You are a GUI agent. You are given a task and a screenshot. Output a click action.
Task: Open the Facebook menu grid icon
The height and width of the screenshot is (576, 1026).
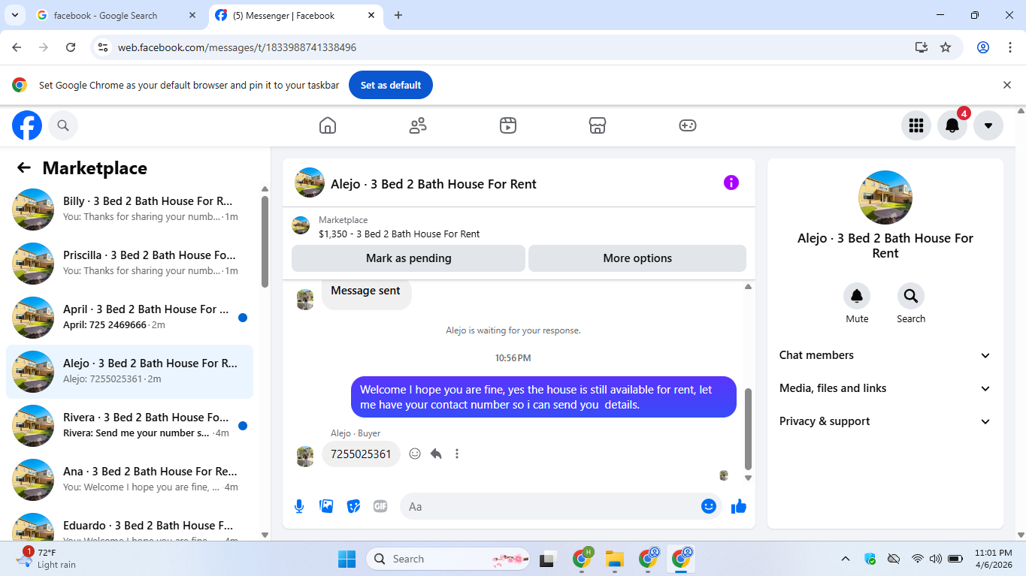point(916,125)
